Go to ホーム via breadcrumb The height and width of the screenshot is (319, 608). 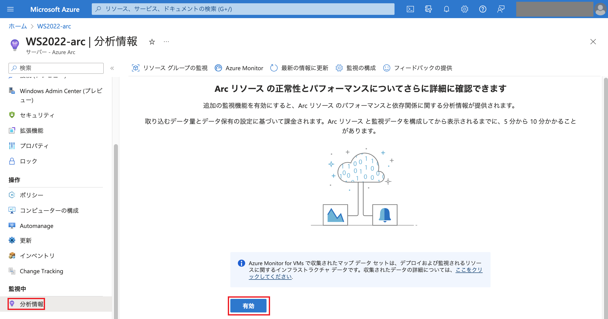18,26
